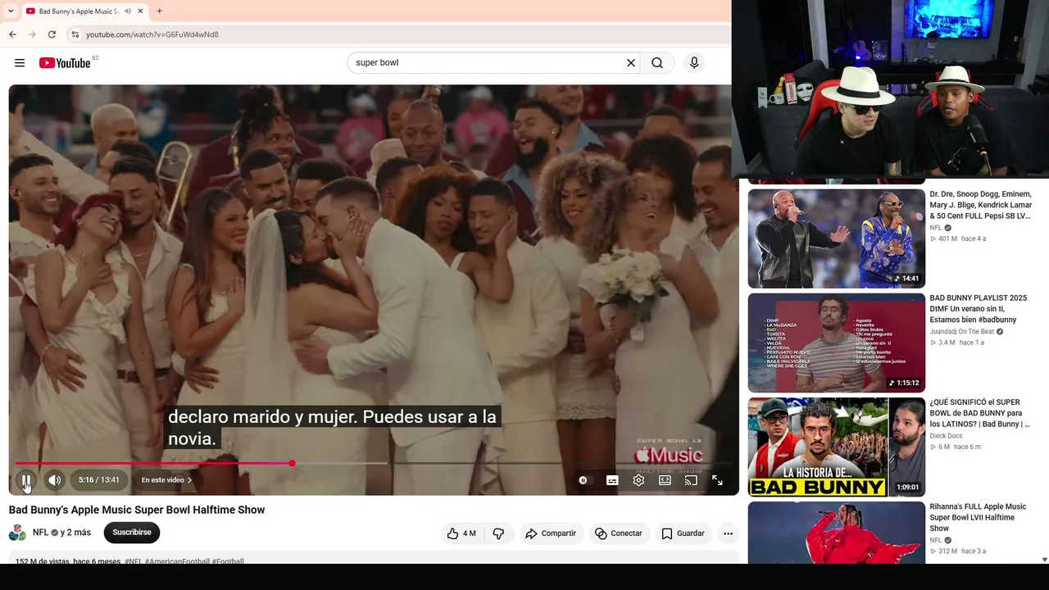Screen dimensions: 1049x590
Task: Subscribe with the Suscribirse button
Action: point(132,533)
